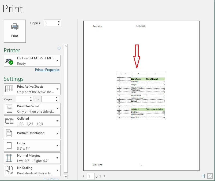Click the Normal Margins icon
This screenshot has width=215, height=181.
point(9,158)
